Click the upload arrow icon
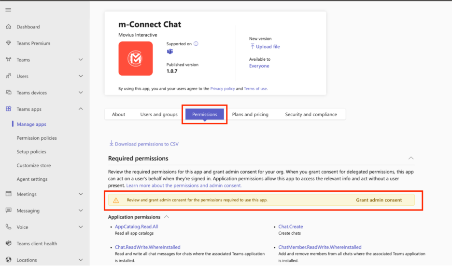Image resolution: width=452 pixels, height=266 pixels. pos(252,46)
